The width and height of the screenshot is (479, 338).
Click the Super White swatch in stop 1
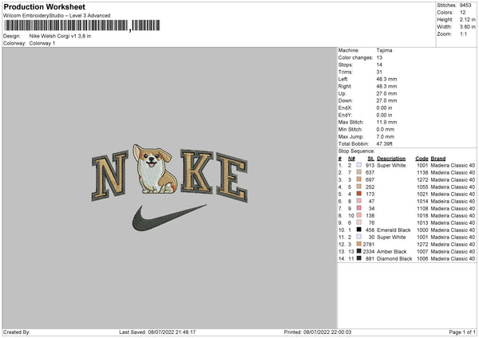click(x=359, y=165)
